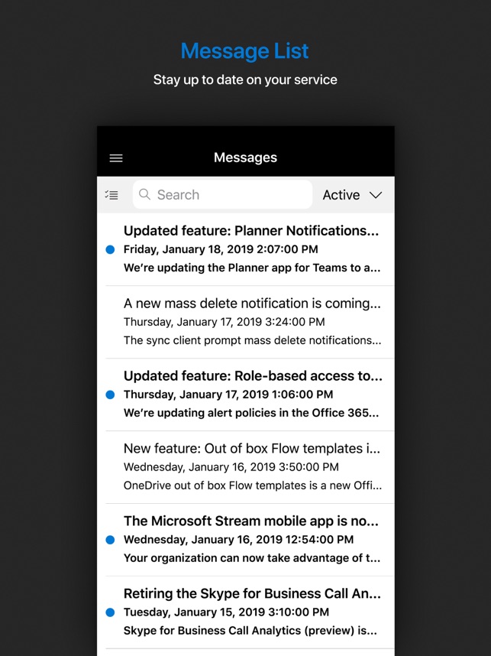Open the Active filter dropdown
The image size is (491, 656).
[x=352, y=195]
